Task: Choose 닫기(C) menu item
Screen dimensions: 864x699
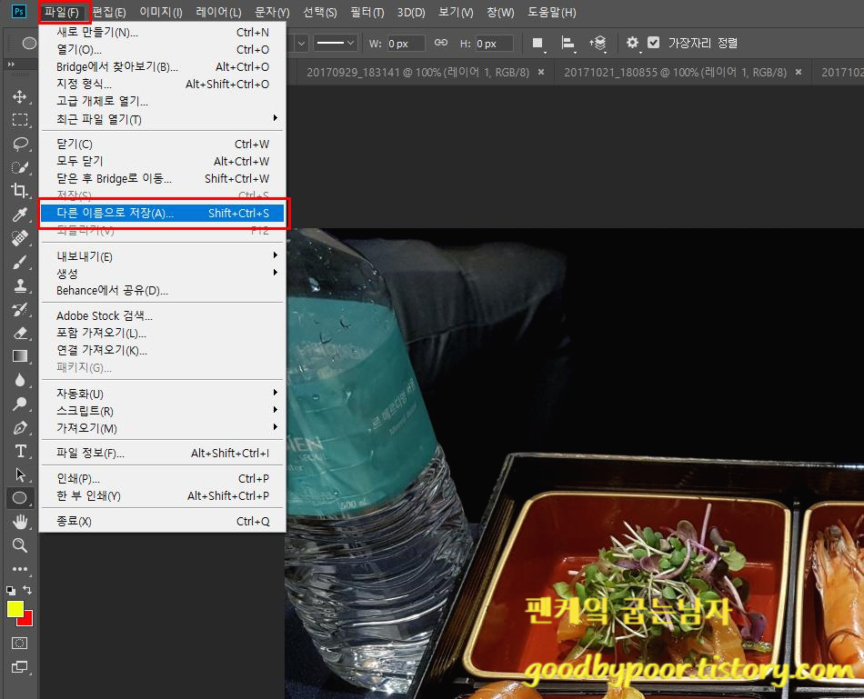Action: pyautogui.click(x=163, y=144)
